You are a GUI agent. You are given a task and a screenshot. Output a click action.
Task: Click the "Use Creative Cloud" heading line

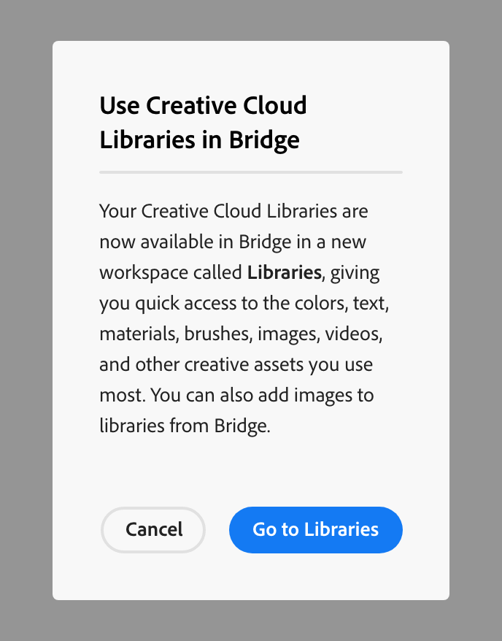203,105
